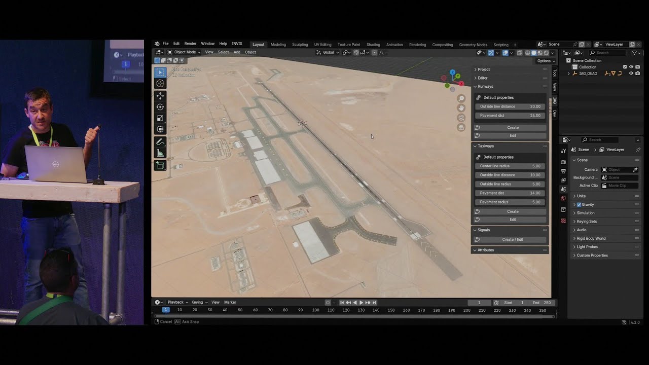Open the Render menu
This screenshot has width=649, height=365.
(190, 44)
